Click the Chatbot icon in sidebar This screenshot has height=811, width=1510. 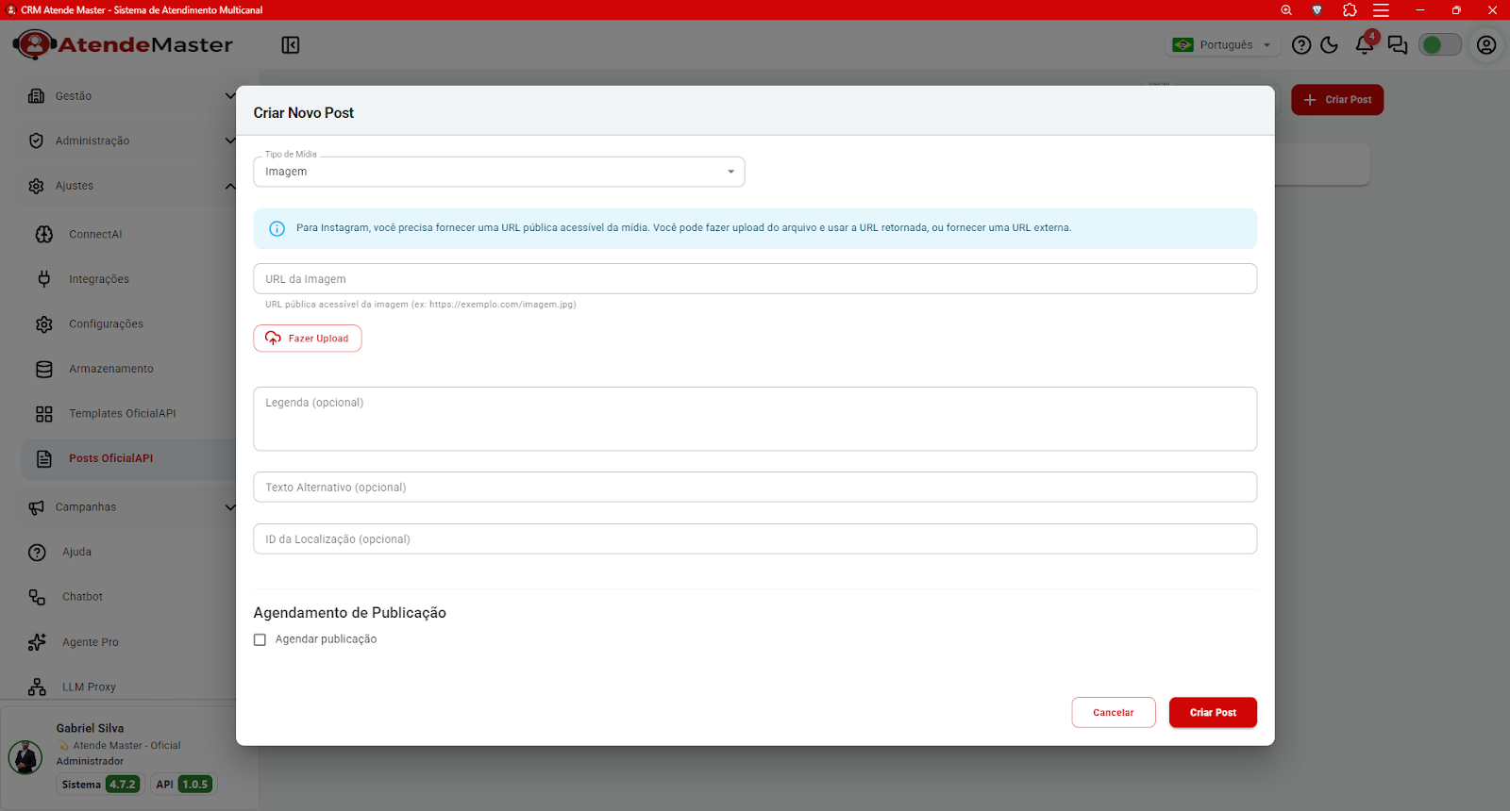pos(37,597)
